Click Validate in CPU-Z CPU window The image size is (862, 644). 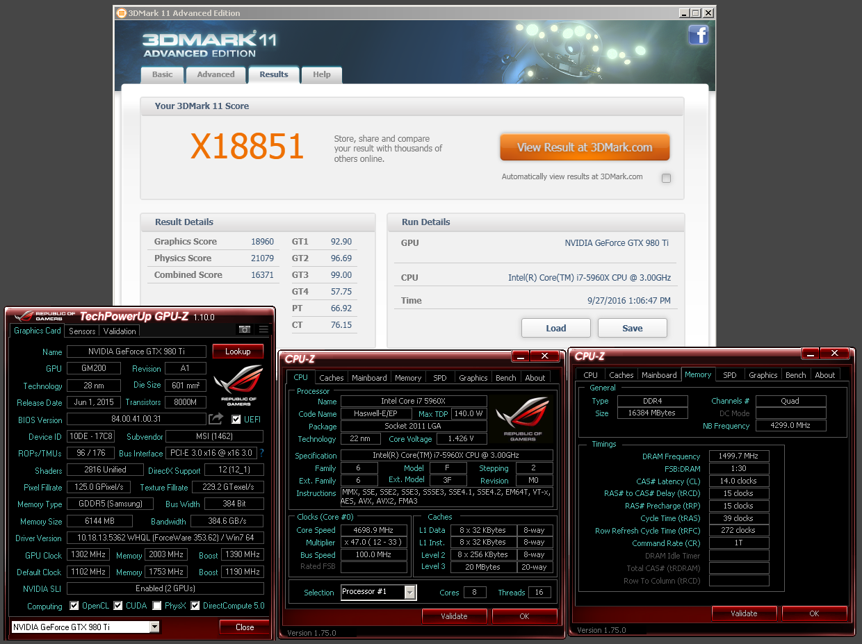click(x=454, y=616)
